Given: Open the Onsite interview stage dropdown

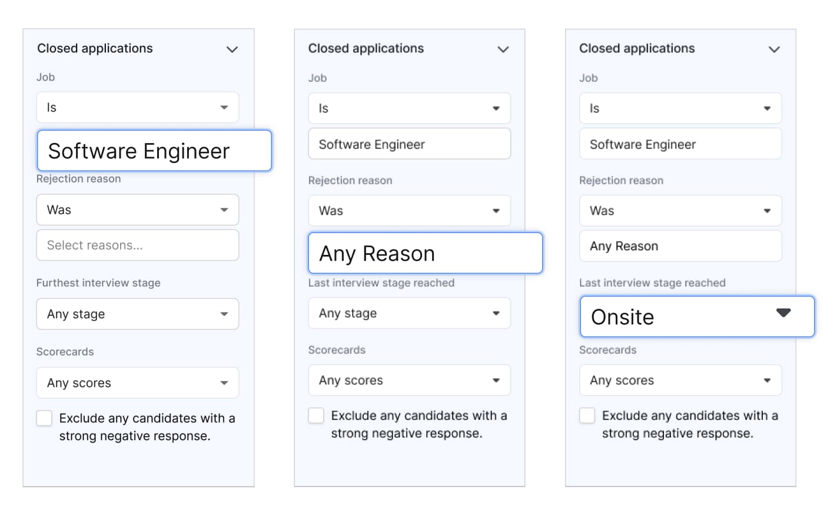Looking at the screenshot, I should tap(697, 317).
